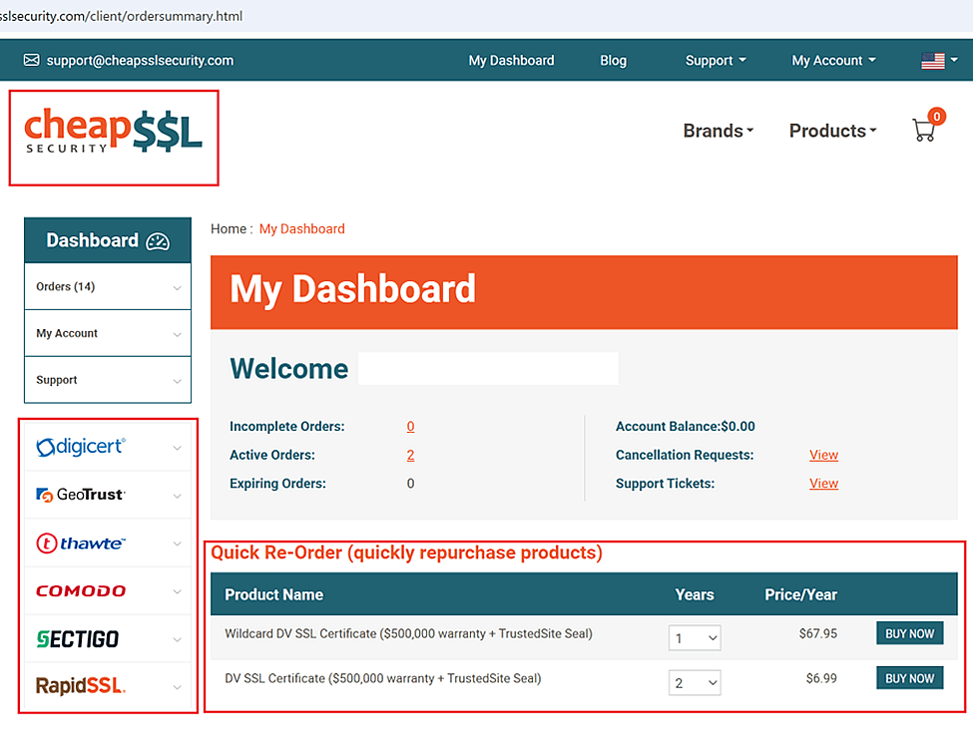
Task: Expand the My Account sidebar section
Action: point(107,334)
